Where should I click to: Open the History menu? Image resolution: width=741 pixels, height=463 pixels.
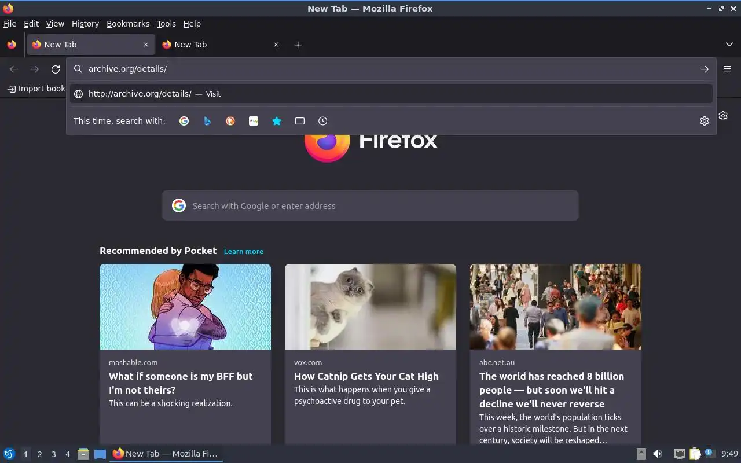point(85,24)
